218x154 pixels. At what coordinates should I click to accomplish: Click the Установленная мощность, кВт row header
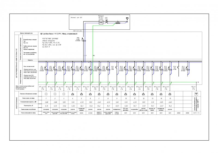coord(28,102)
